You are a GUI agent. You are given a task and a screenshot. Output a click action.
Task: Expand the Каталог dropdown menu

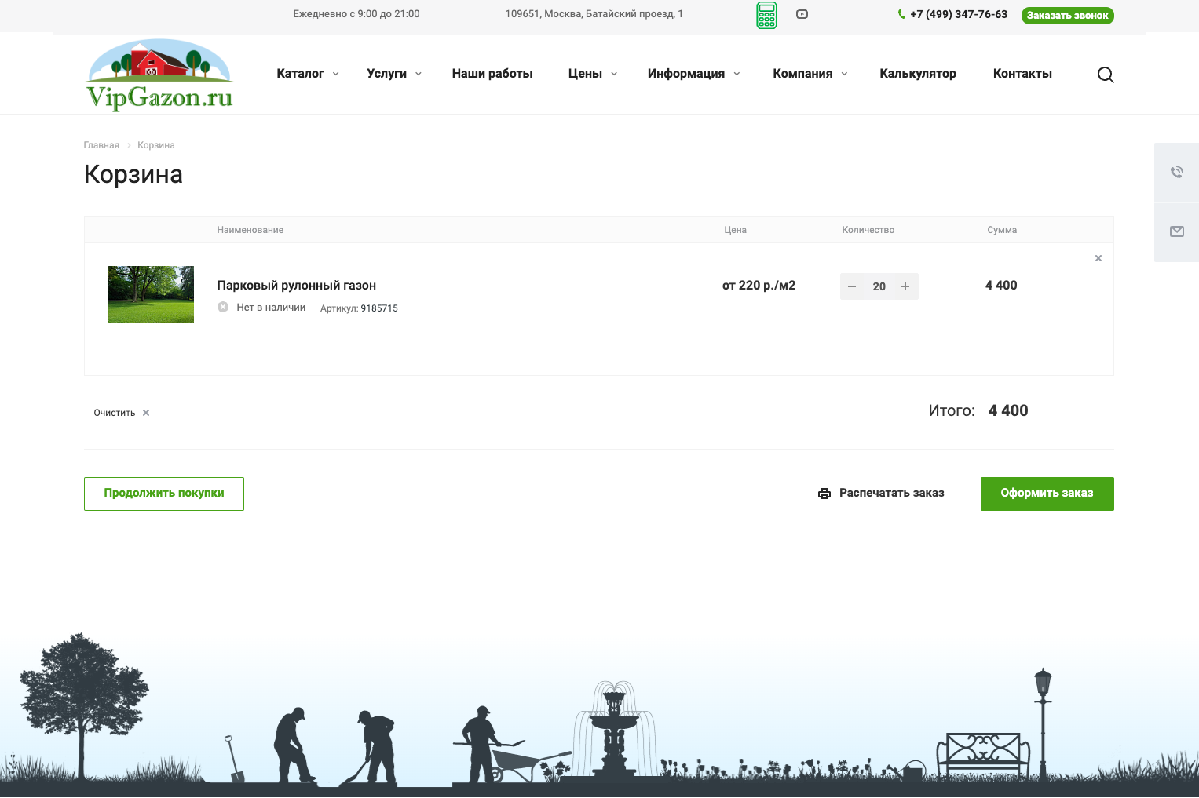307,74
